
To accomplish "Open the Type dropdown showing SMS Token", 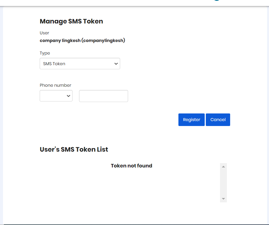I will [80, 64].
